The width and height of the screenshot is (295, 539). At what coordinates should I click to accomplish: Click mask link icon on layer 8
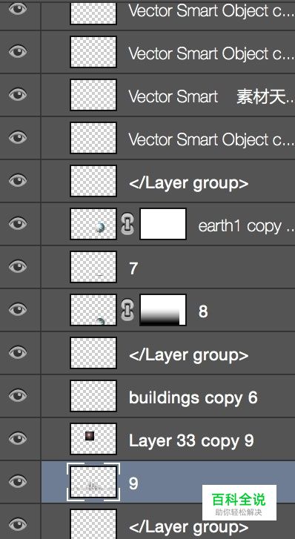[x=127, y=310]
